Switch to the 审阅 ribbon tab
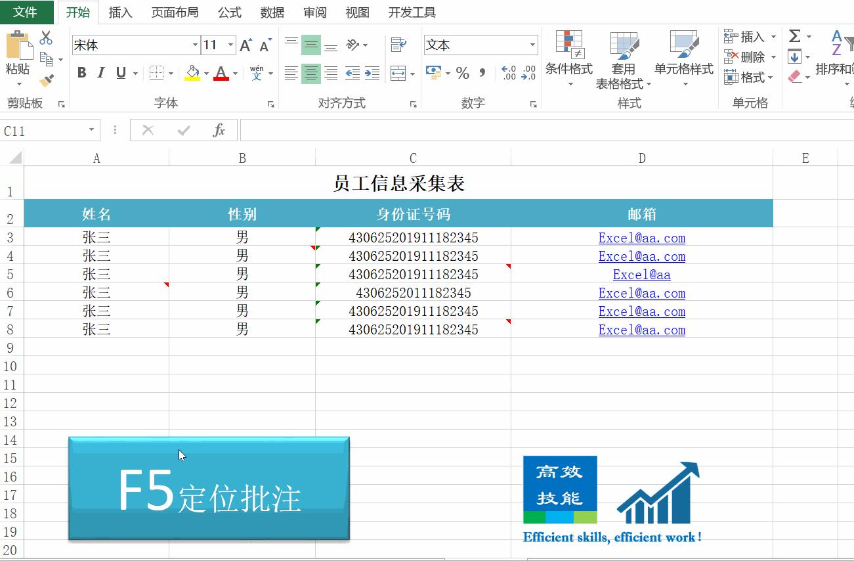854x561 pixels. [315, 12]
